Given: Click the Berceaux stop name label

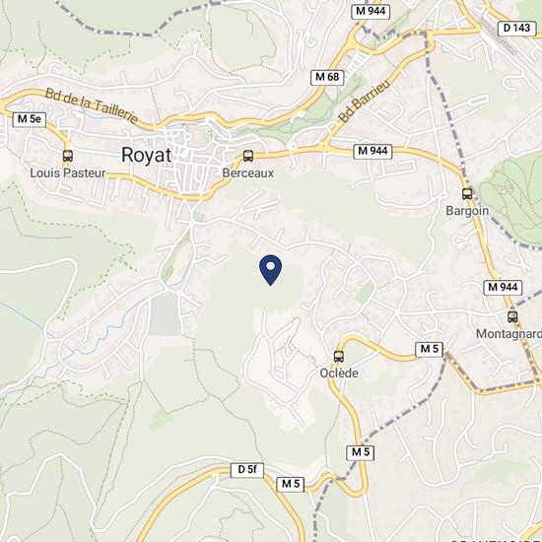Looking at the screenshot, I should click(247, 172).
